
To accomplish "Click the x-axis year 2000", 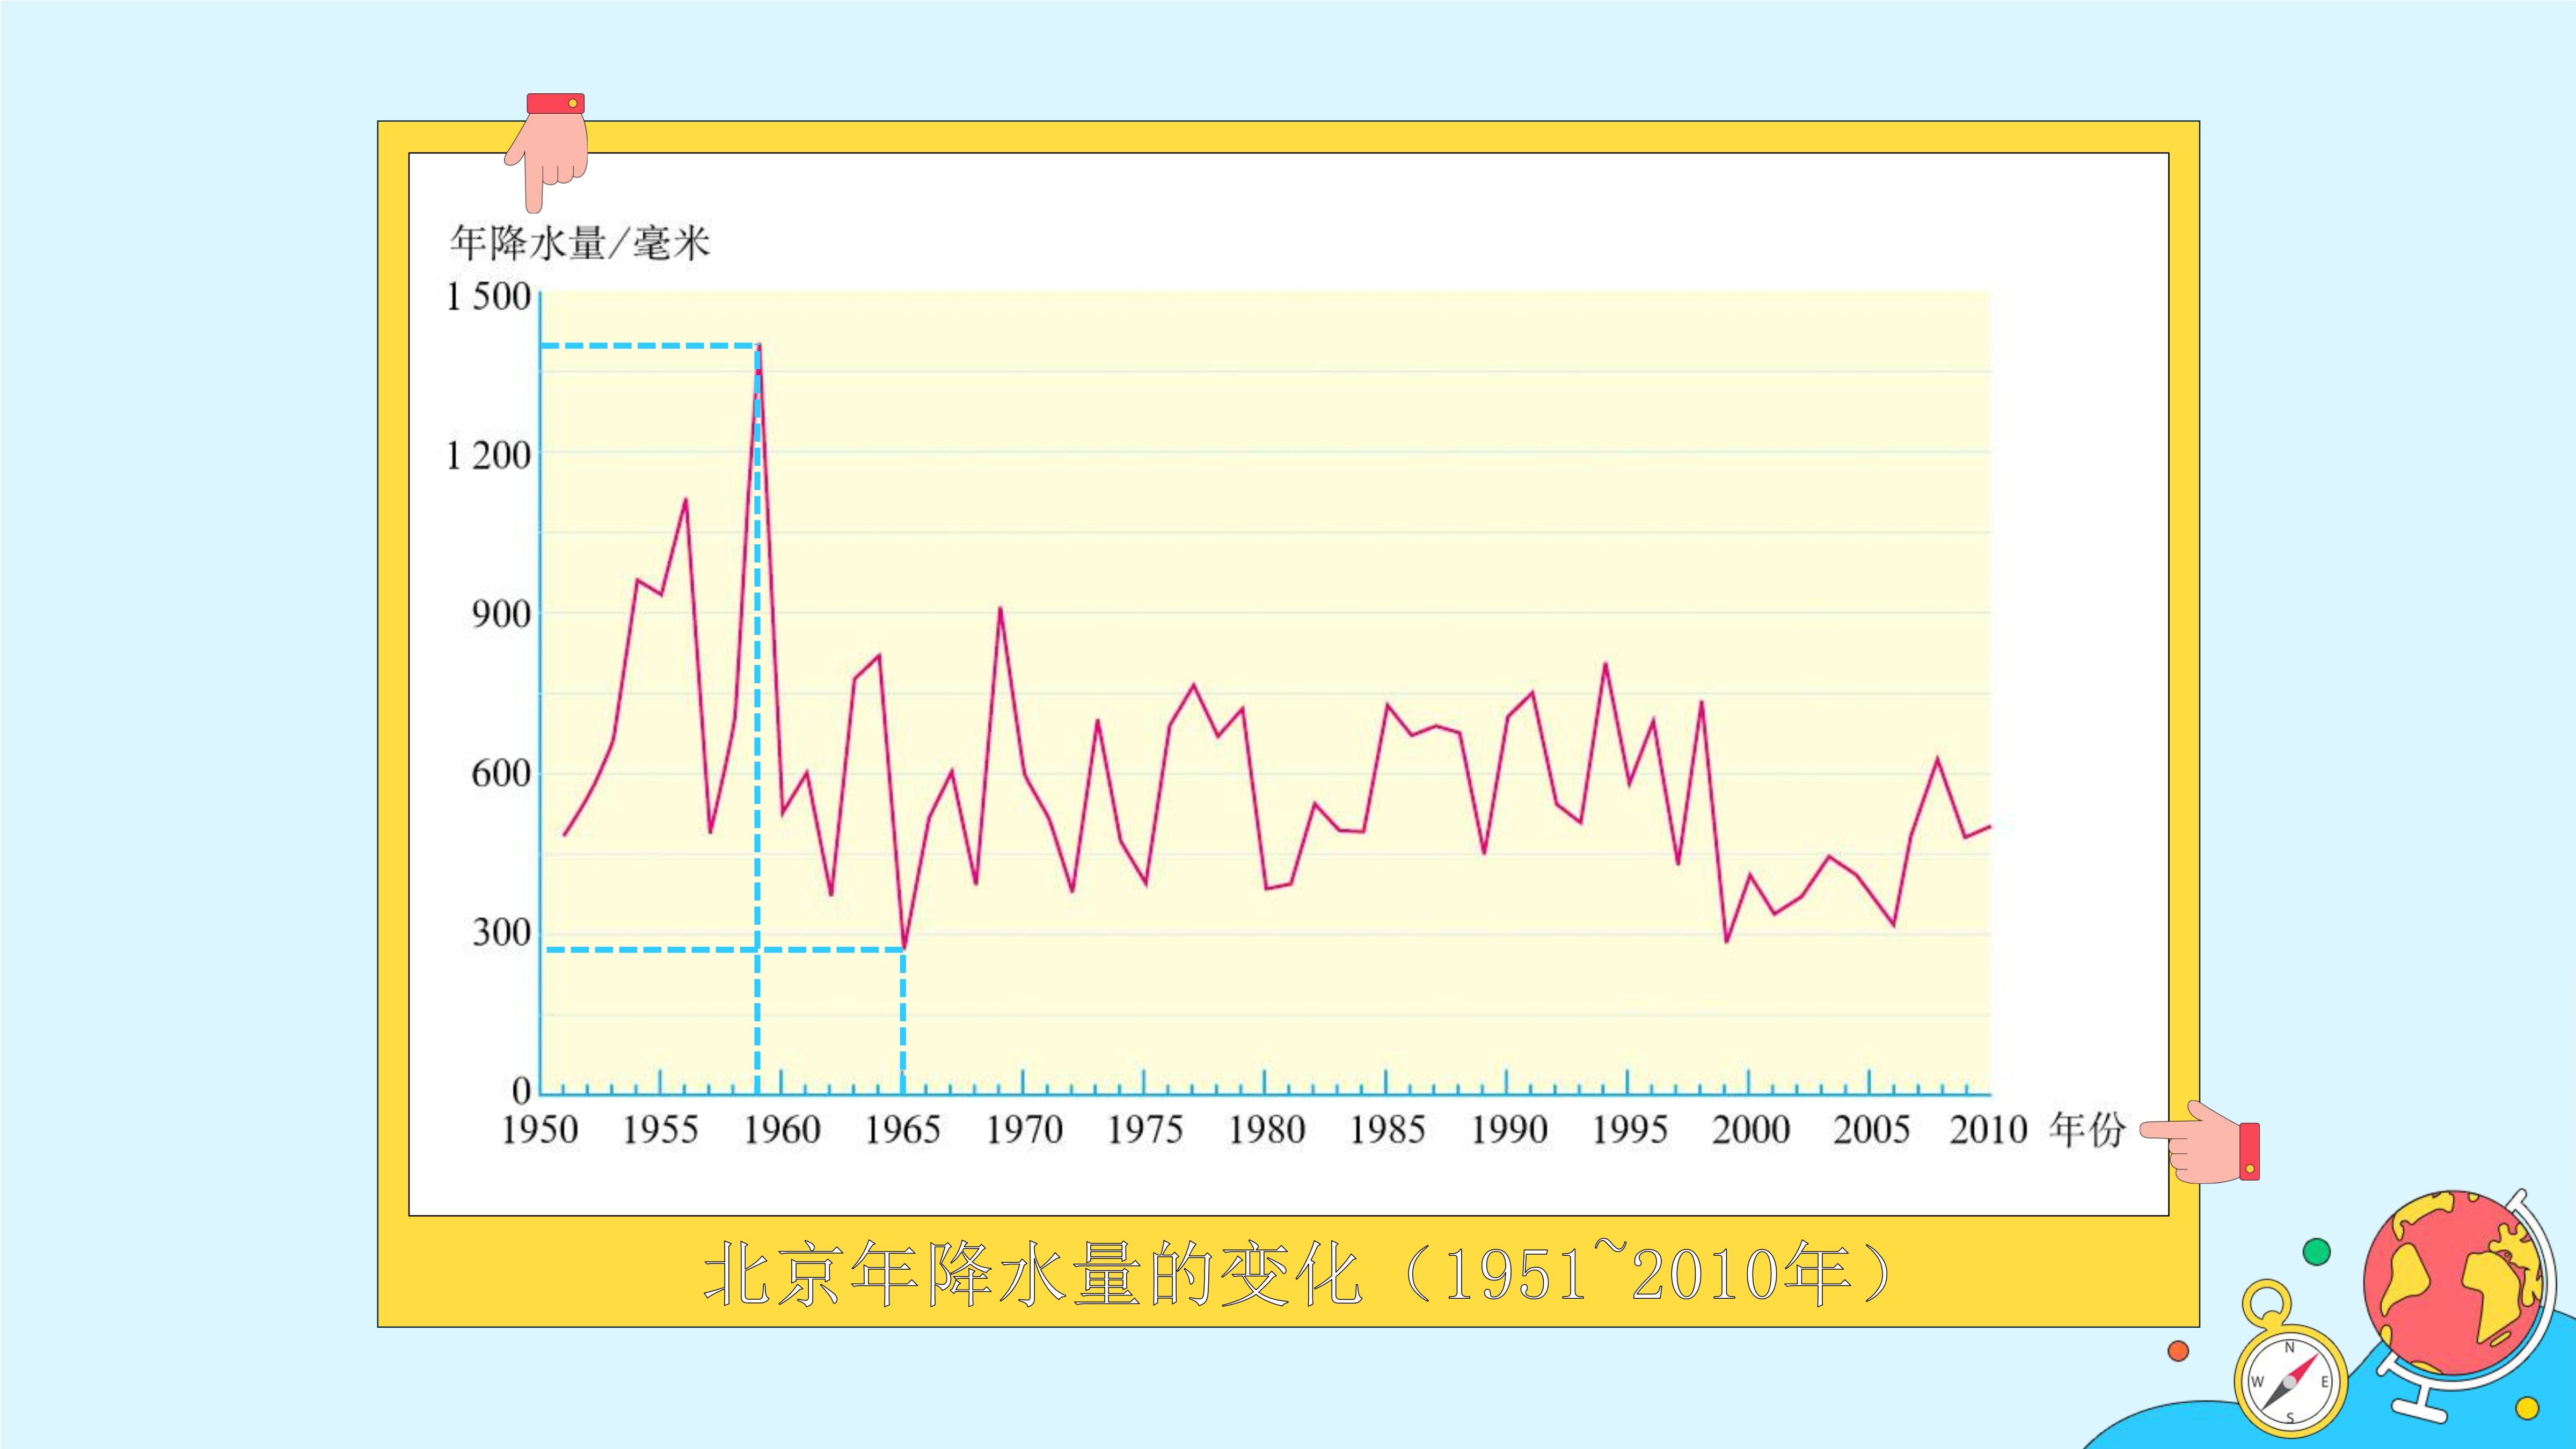I will point(1751,1130).
